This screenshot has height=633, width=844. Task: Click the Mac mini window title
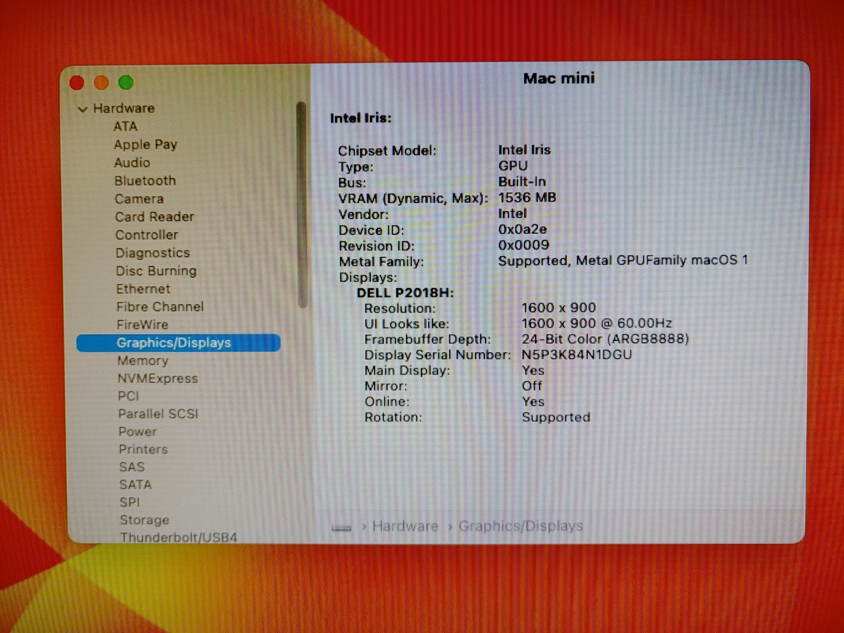point(559,79)
